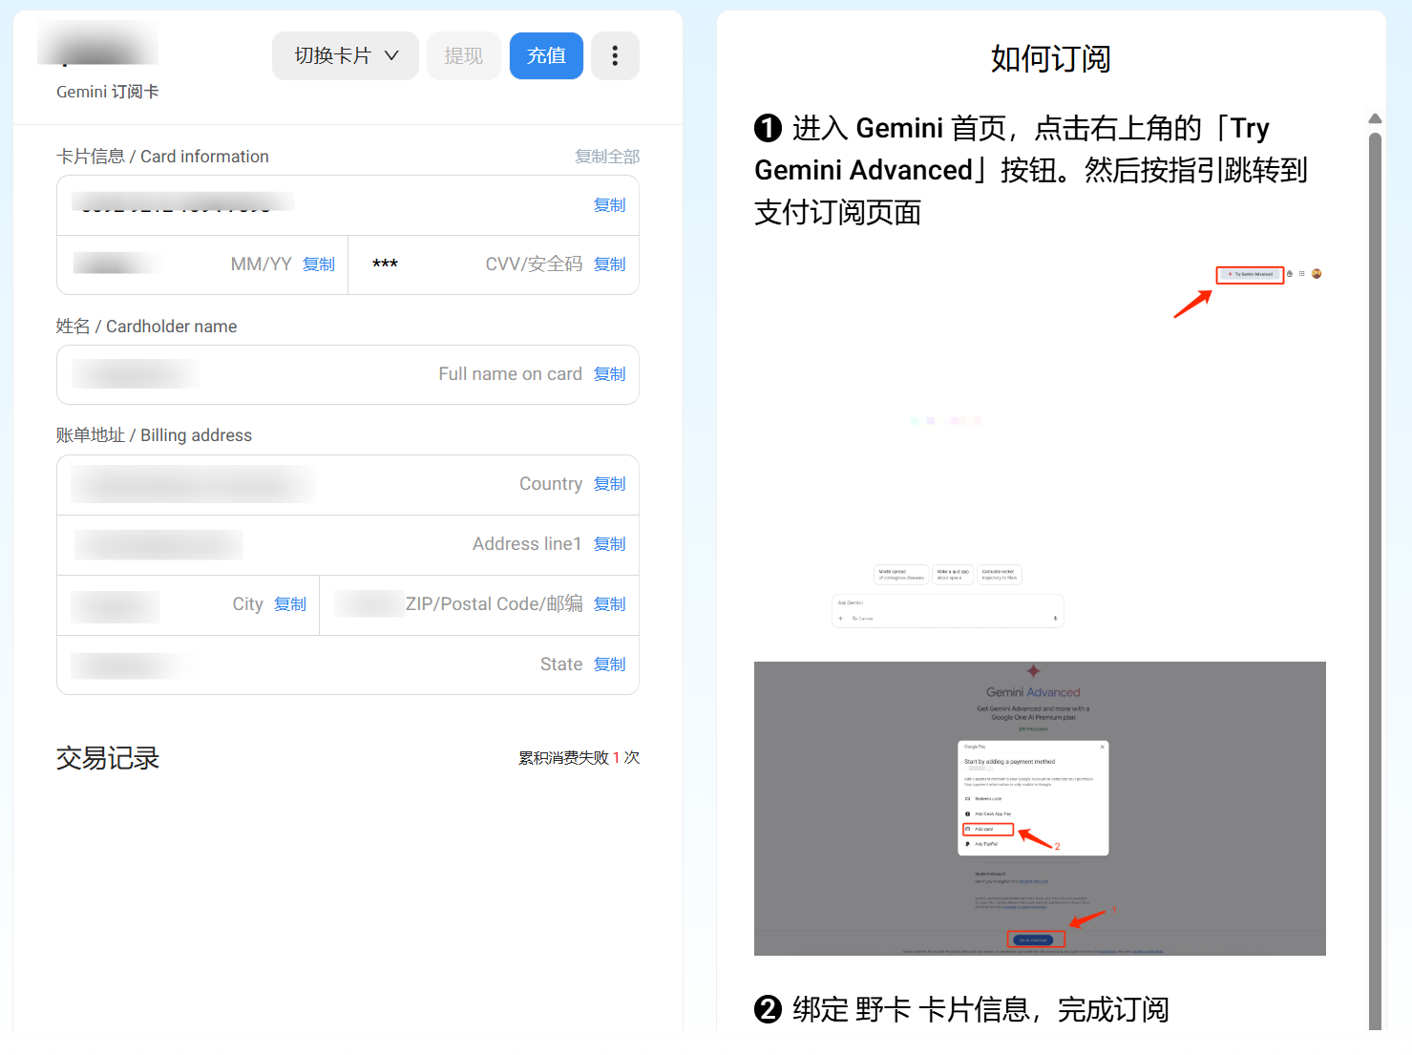The image size is (1412, 1055).
Task: Copy the State field
Action: 610,665
